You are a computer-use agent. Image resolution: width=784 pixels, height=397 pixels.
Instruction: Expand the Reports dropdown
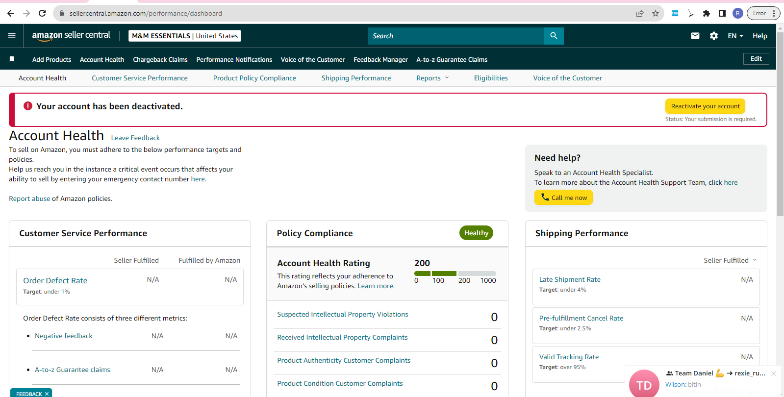(x=432, y=78)
